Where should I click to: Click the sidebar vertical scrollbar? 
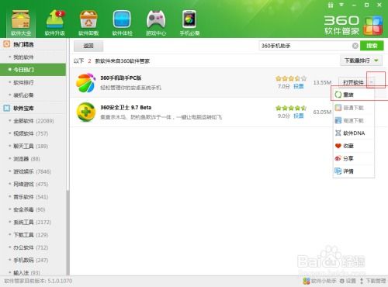pyautogui.click(x=68, y=232)
